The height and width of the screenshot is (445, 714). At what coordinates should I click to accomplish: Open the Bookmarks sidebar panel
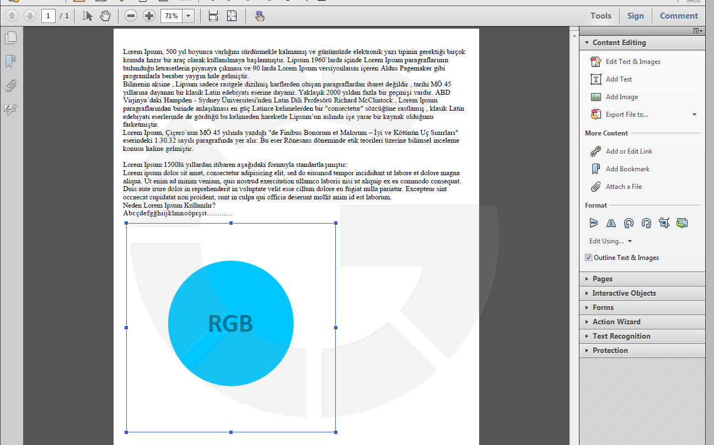[10, 61]
